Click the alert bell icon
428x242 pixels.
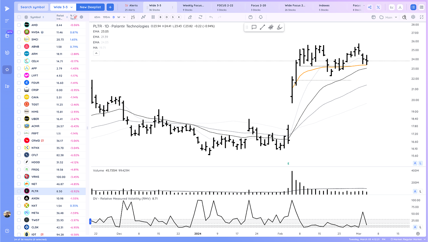[261, 17]
